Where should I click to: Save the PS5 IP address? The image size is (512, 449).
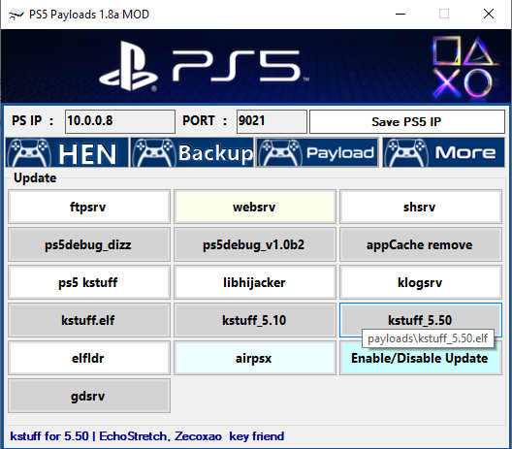click(407, 121)
